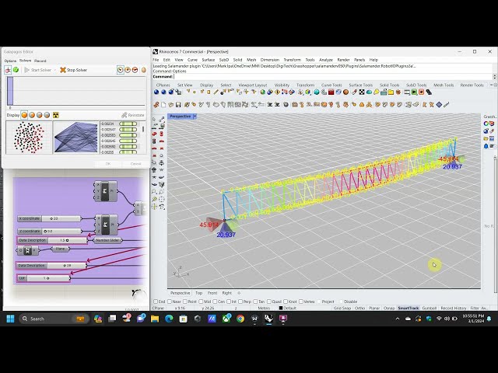Click the Cancel button in Galapagos Editor
498x373 pixels.
point(135,164)
